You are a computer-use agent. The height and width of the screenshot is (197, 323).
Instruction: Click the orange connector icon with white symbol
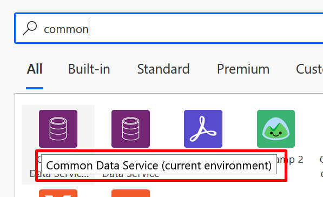click(x=58, y=193)
